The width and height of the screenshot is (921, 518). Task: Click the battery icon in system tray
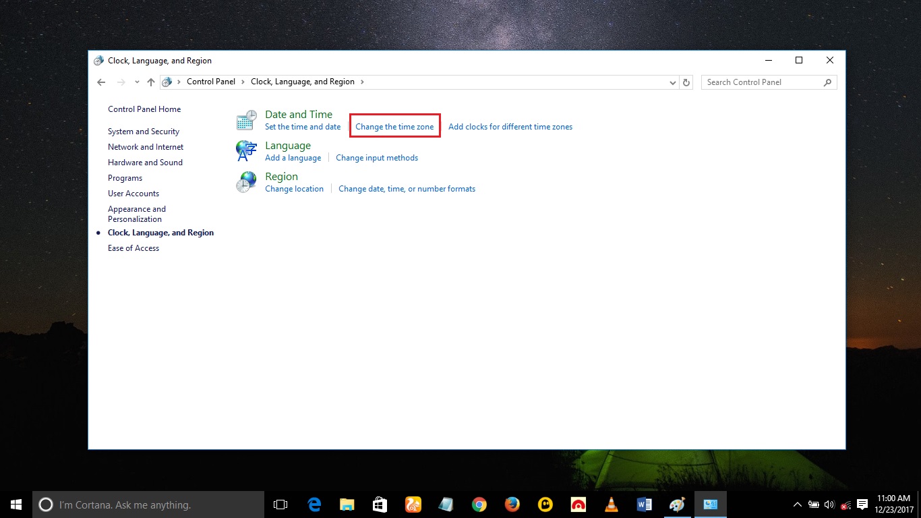click(x=814, y=505)
